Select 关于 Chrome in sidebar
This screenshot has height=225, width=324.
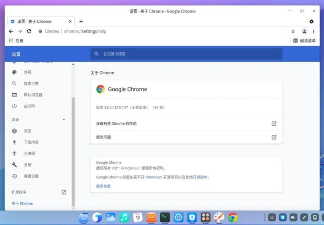[x=22, y=204]
